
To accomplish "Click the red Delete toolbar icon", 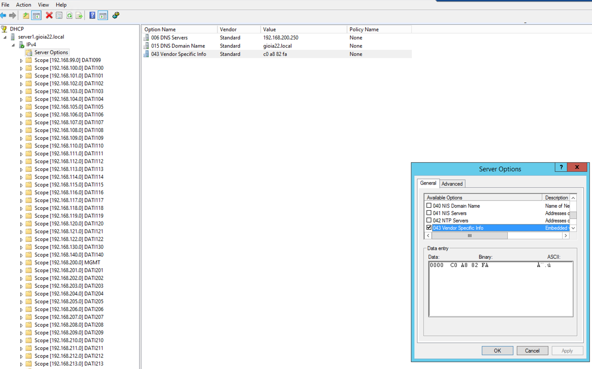I will (x=49, y=16).
